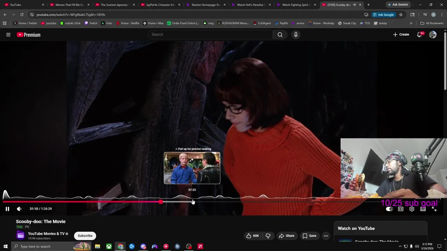Expand hidden bookmarks chevron
447x251 pixels.
pos(411,23)
